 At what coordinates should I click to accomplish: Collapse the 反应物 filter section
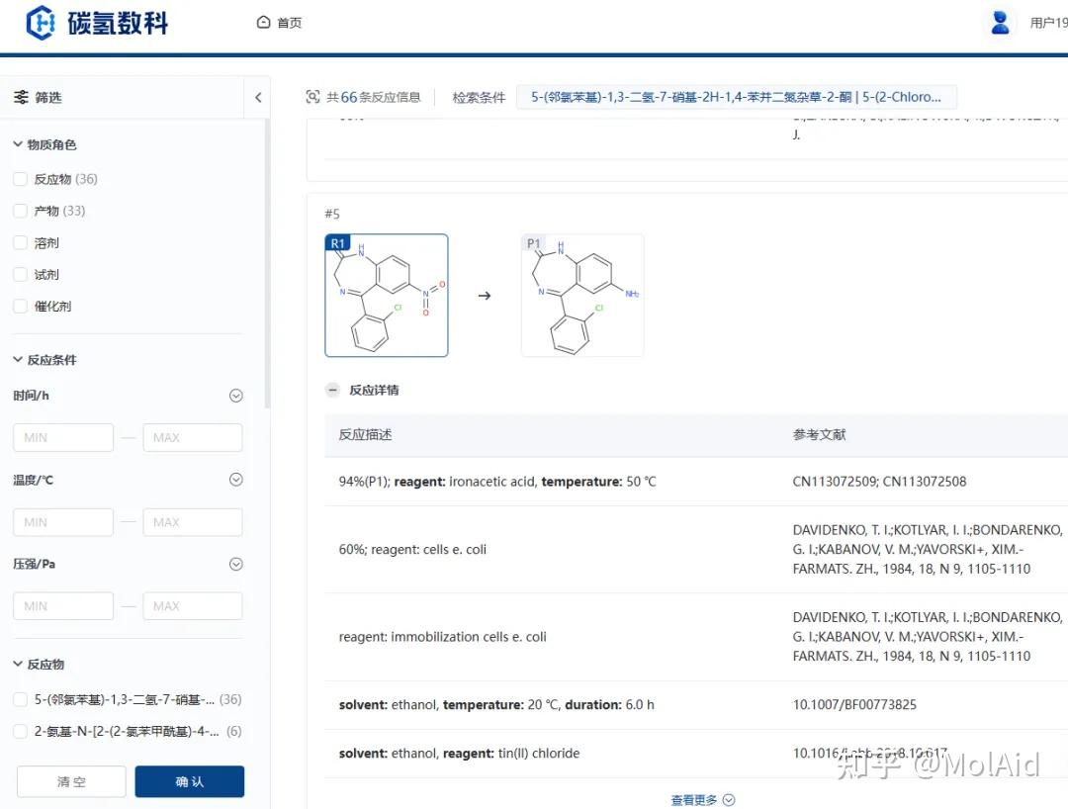[x=18, y=664]
